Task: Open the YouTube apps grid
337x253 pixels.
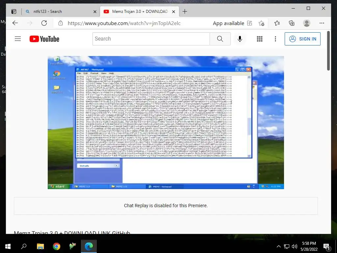Action: (x=260, y=39)
